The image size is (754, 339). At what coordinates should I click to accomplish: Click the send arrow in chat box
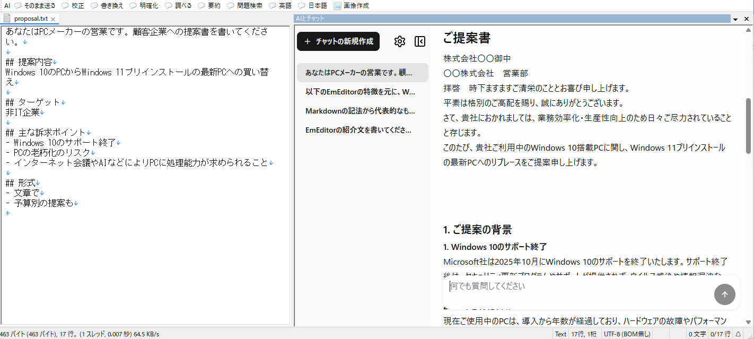(x=724, y=294)
